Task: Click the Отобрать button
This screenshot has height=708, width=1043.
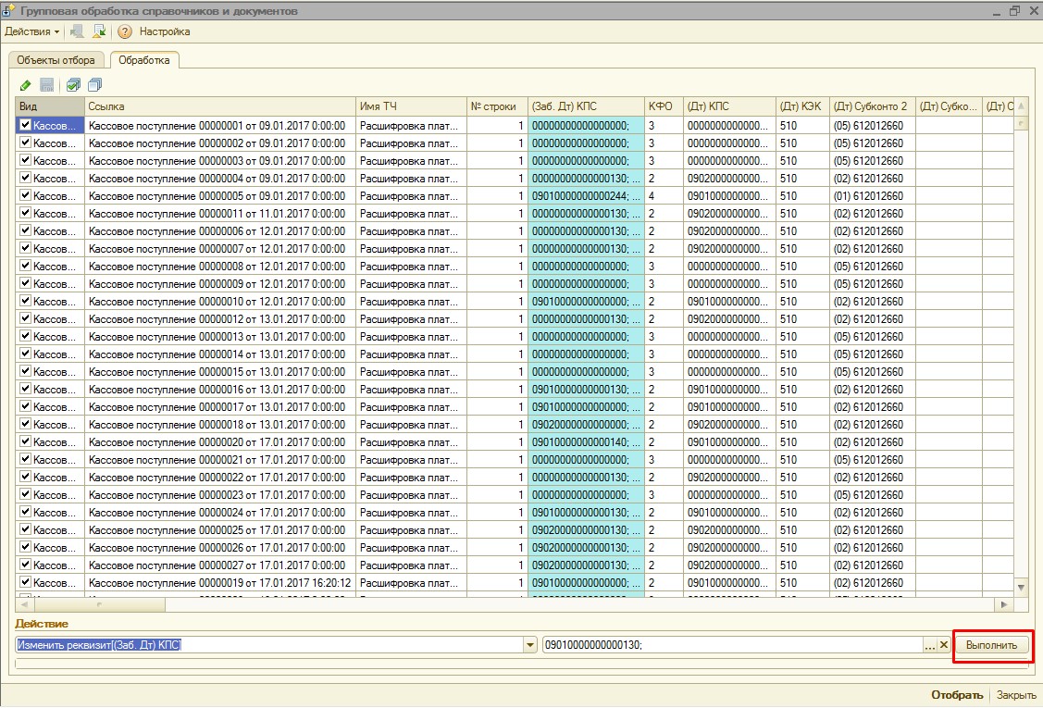Action: pos(957,695)
